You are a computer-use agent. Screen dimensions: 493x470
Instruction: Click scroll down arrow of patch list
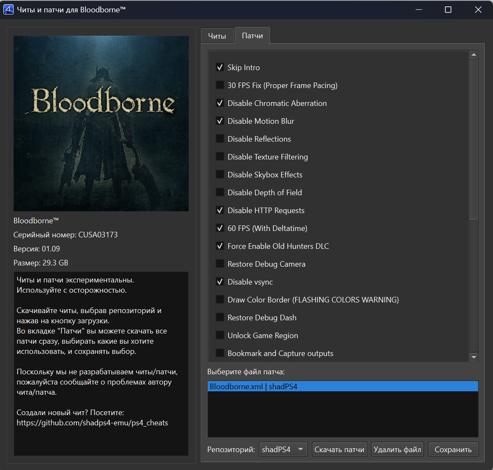(x=474, y=357)
